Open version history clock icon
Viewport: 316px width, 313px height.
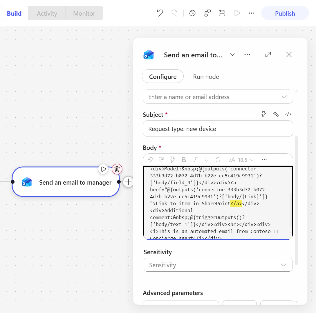(x=192, y=13)
